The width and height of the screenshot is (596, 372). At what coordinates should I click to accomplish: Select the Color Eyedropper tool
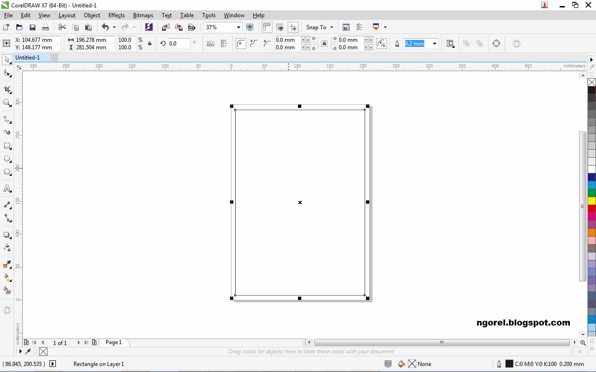7,264
